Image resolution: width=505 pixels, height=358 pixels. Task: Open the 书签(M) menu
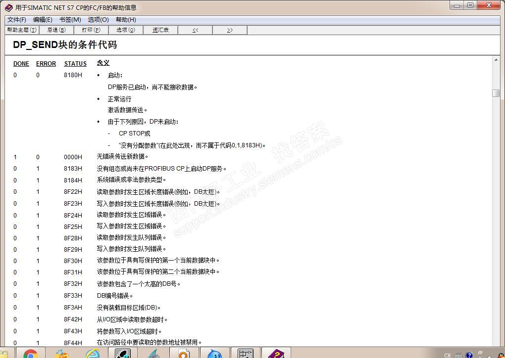(x=70, y=20)
